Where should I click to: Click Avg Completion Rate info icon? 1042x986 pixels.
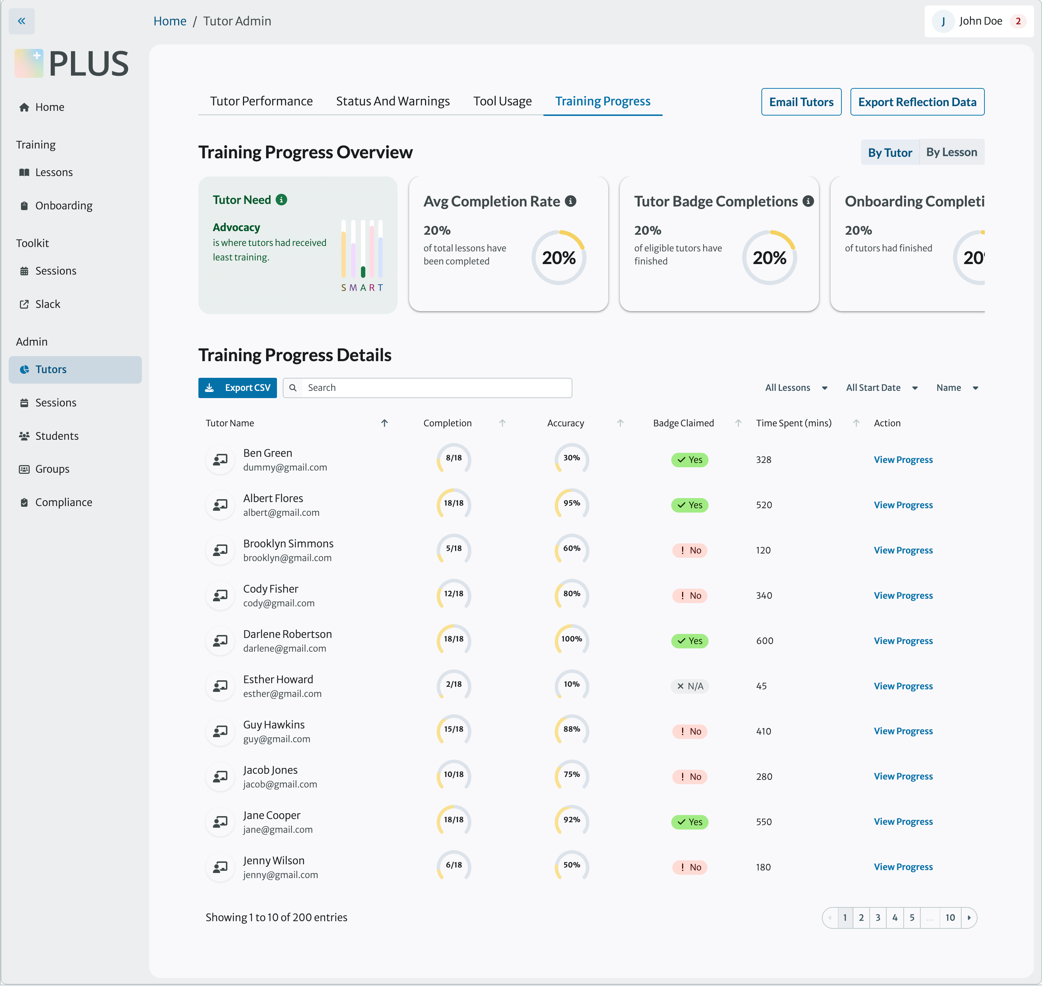(570, 201)
